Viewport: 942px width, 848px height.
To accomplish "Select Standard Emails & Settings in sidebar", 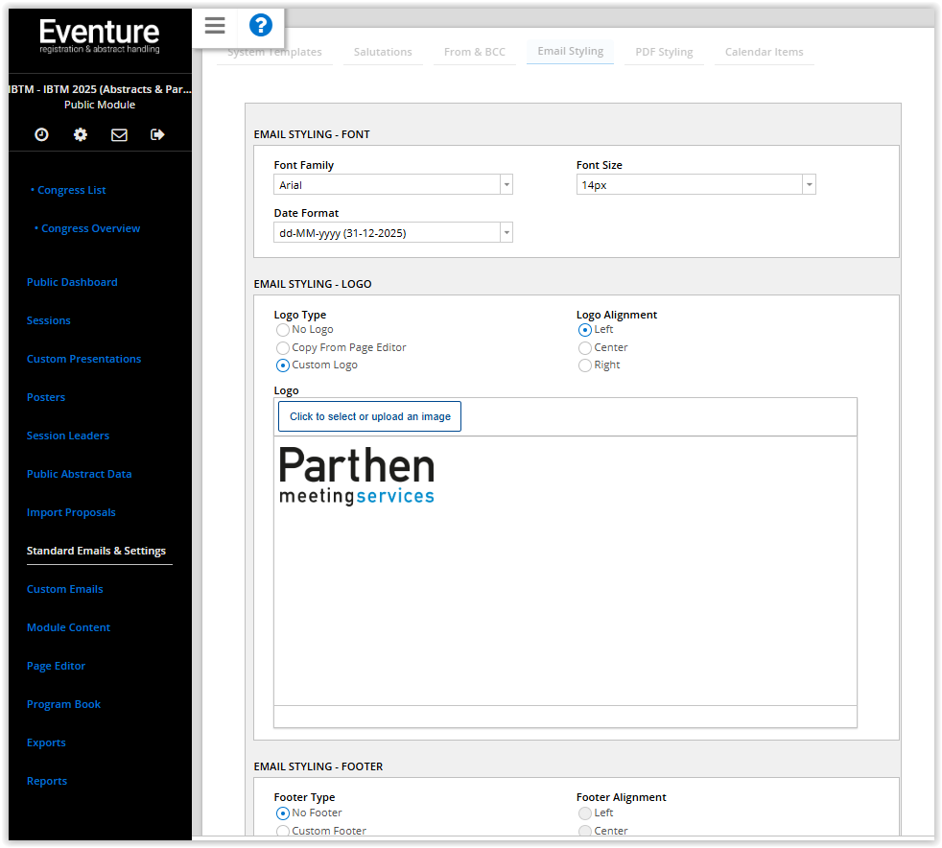I will pos(96,552).
